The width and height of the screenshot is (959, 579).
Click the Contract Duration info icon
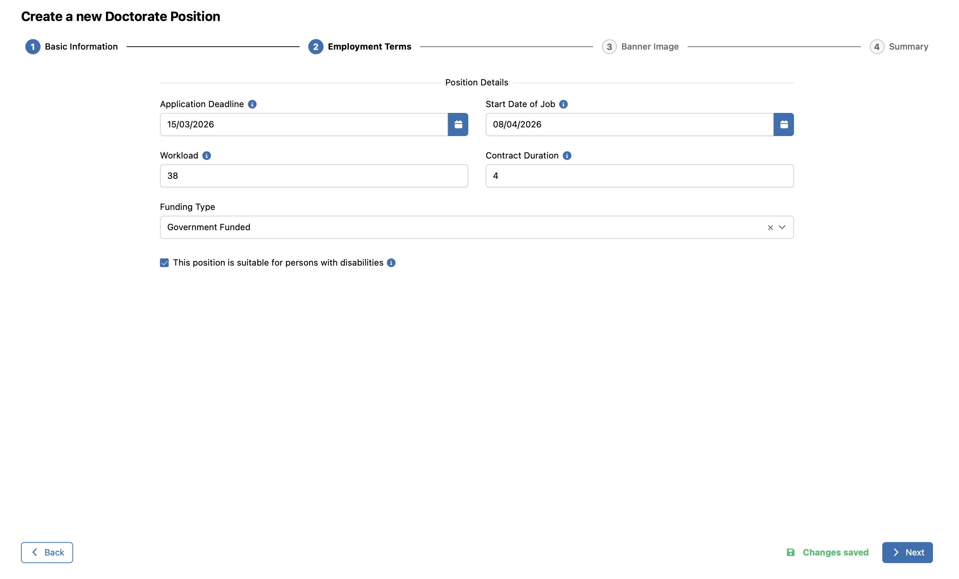(x=567, y=156)
